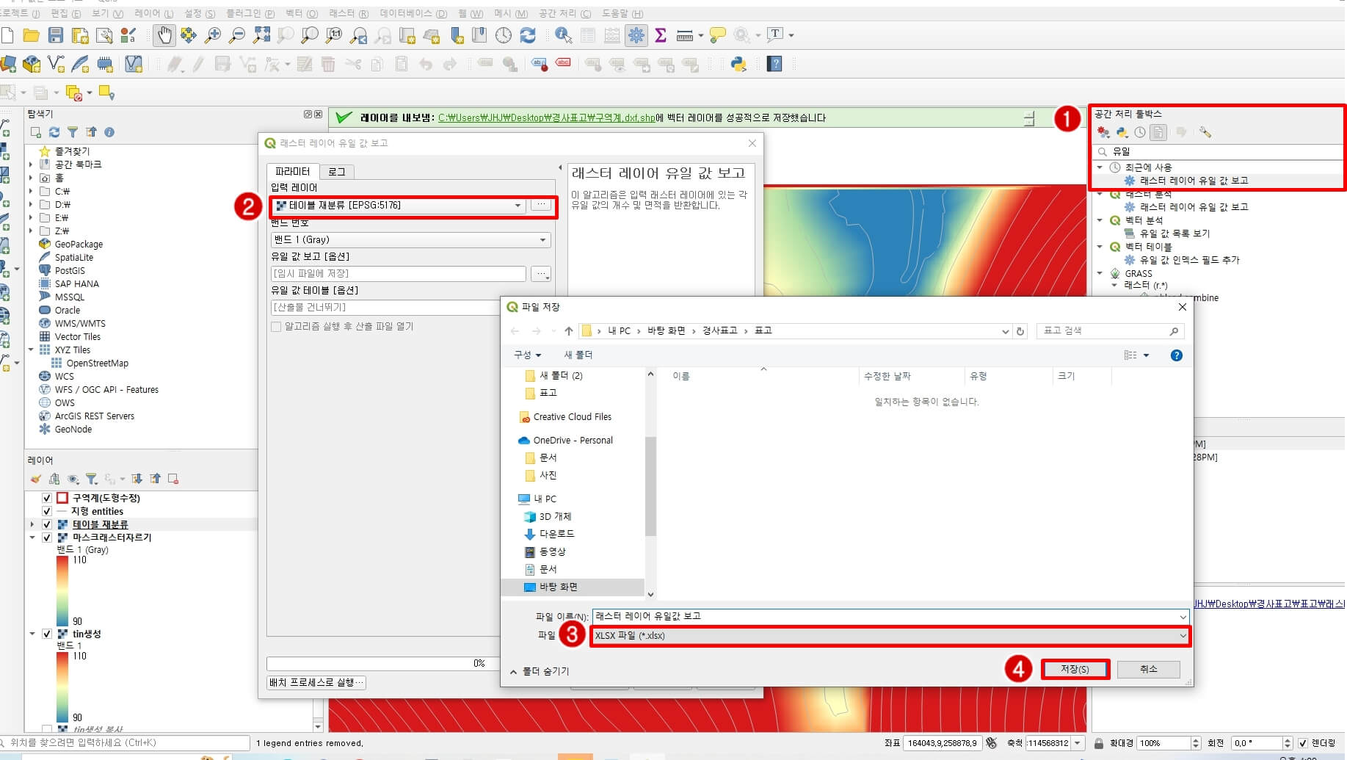Viewport: 1347px width, 760px height.
Task: Click the algorithm progress bar
Action: 383,664
